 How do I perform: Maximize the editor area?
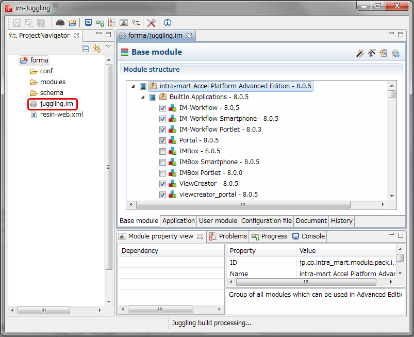click(x=401, y=35)
